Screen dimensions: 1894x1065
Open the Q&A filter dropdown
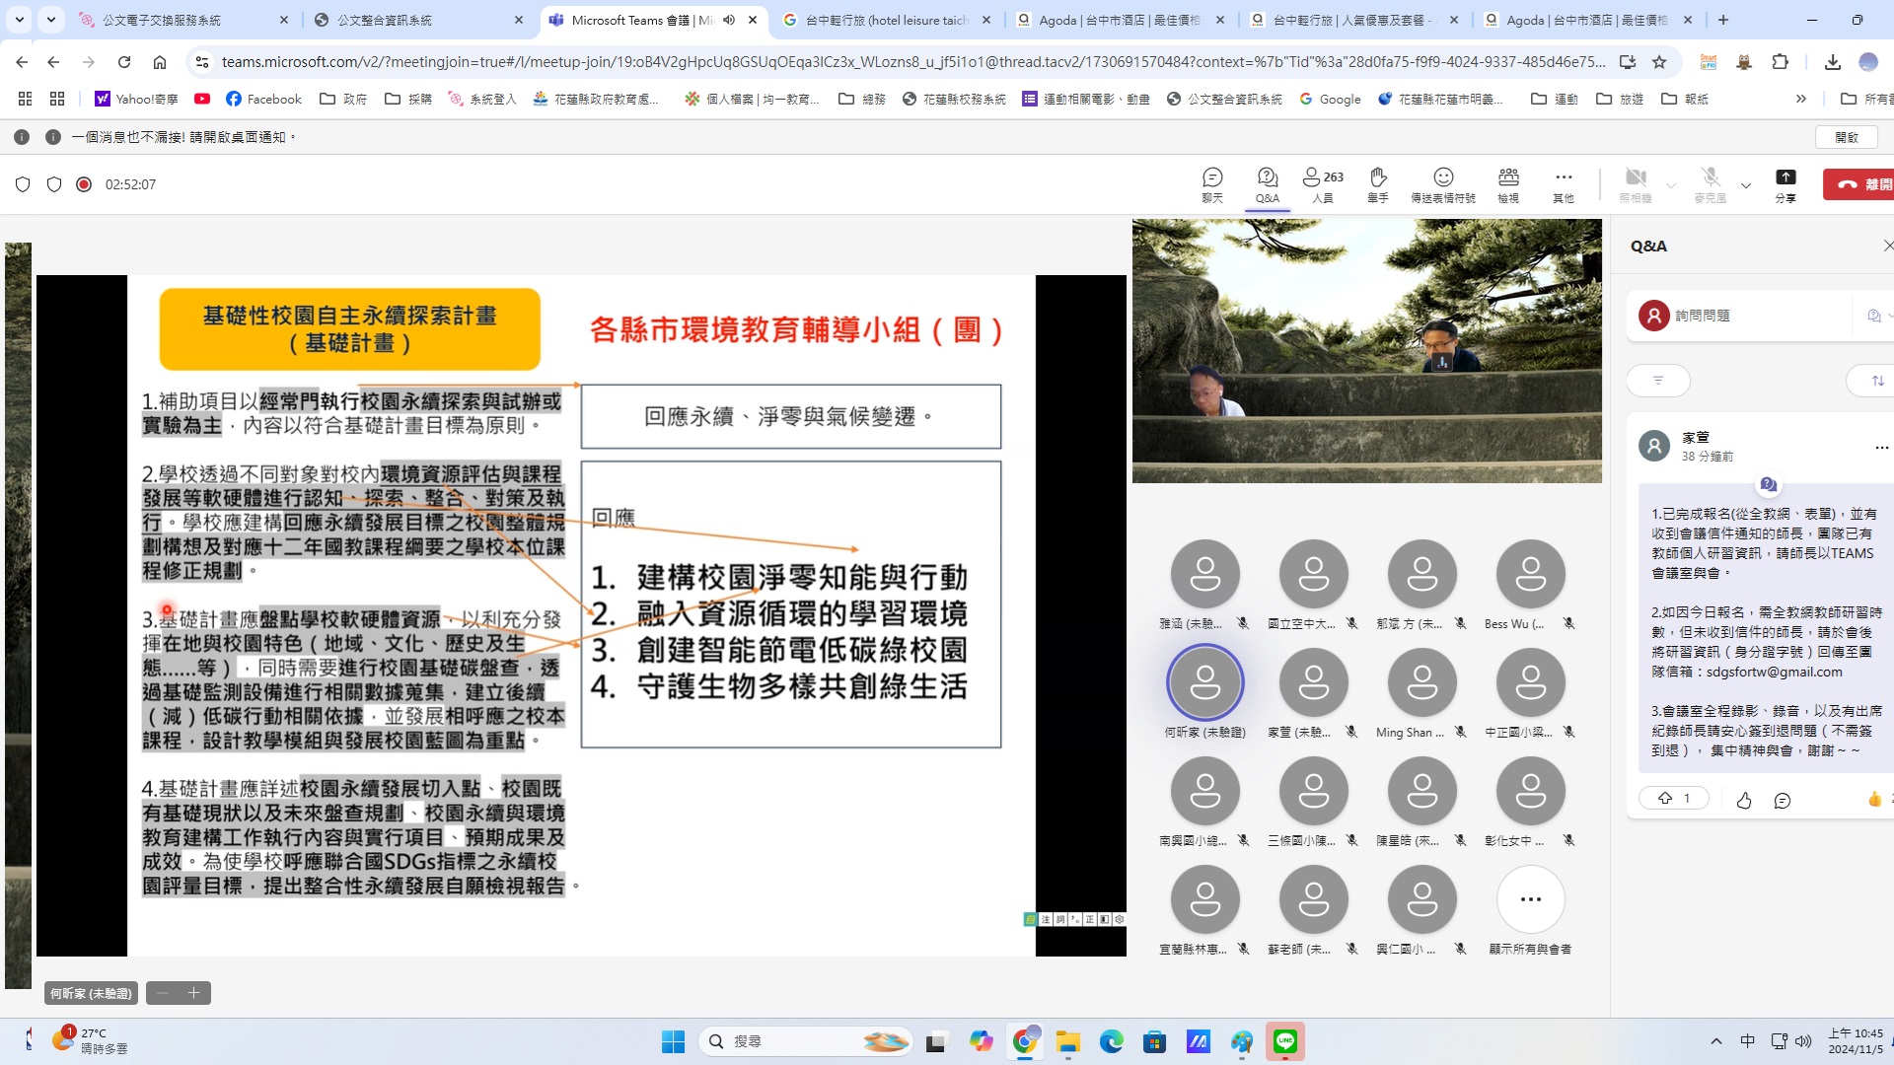[1657, 380]
